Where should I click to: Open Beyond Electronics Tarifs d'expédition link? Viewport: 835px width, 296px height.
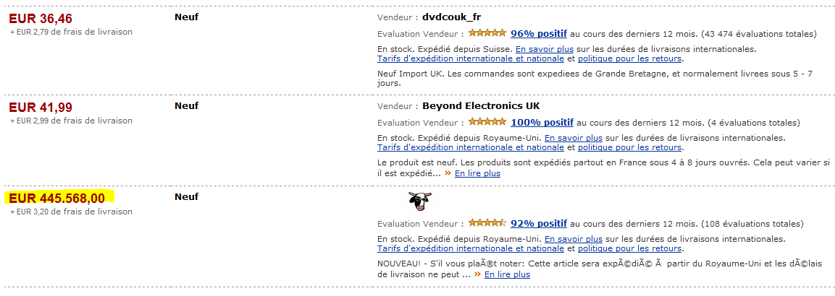click(470, 147)
